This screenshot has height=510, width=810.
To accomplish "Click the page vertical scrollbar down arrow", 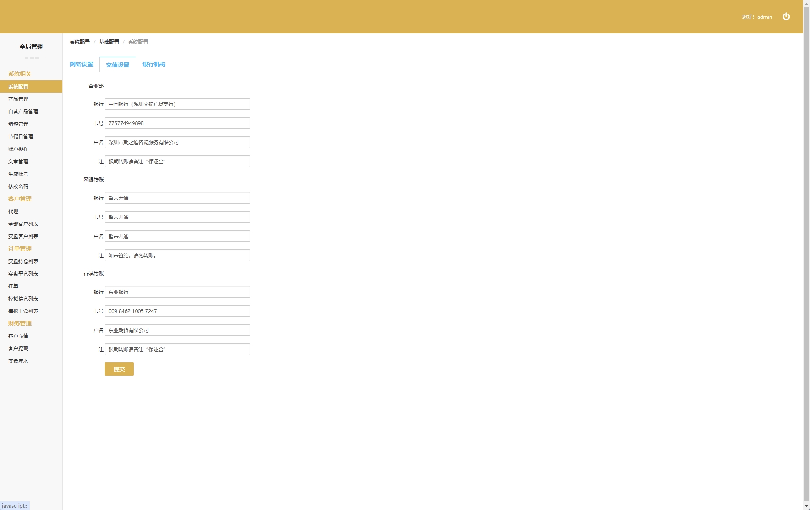I will (x=806, y=506).
